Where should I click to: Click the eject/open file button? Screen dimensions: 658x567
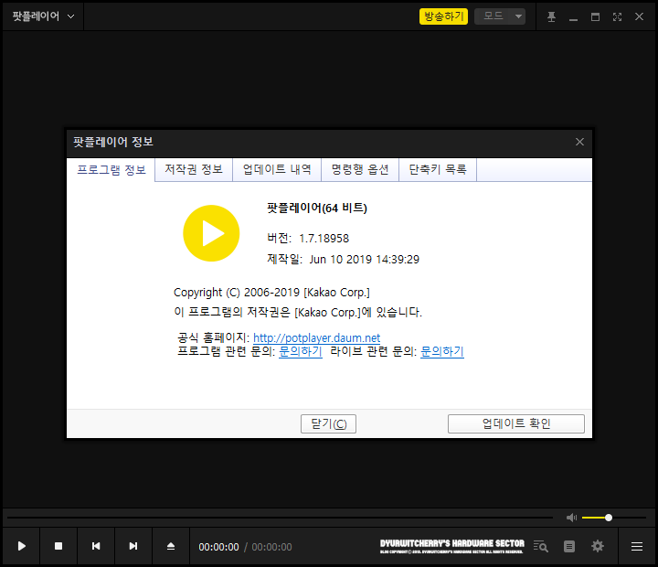(x=171, y=546)
